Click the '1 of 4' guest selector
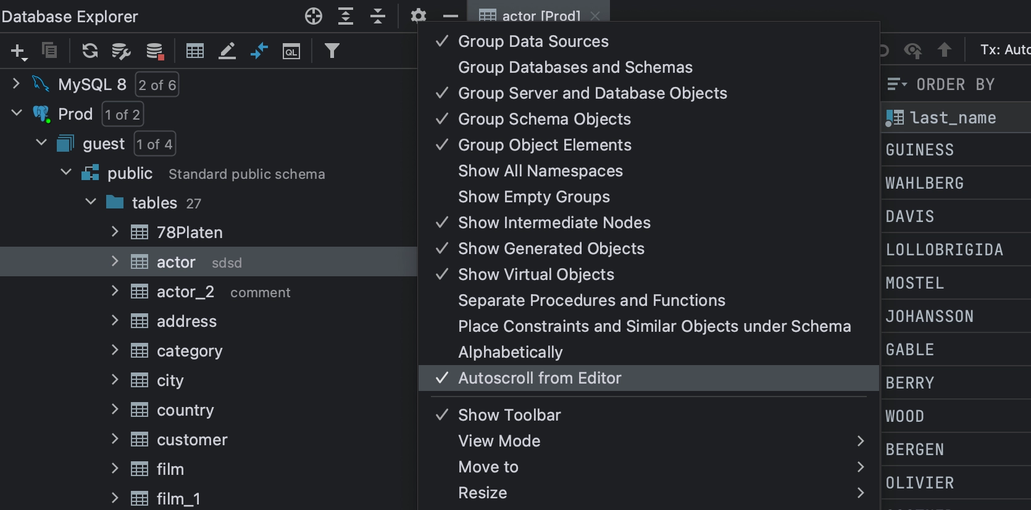The width and height of the screenshot is (1031, 510). coord(154,144)
